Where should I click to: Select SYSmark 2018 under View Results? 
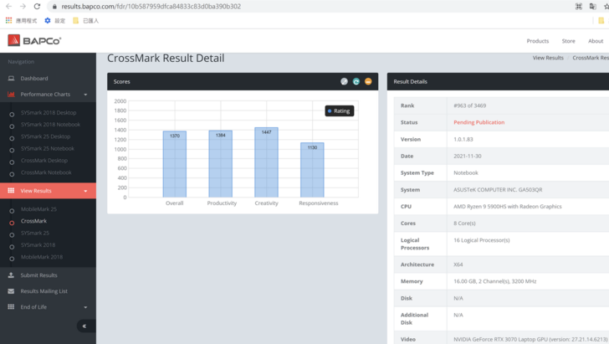pos(38,245)
